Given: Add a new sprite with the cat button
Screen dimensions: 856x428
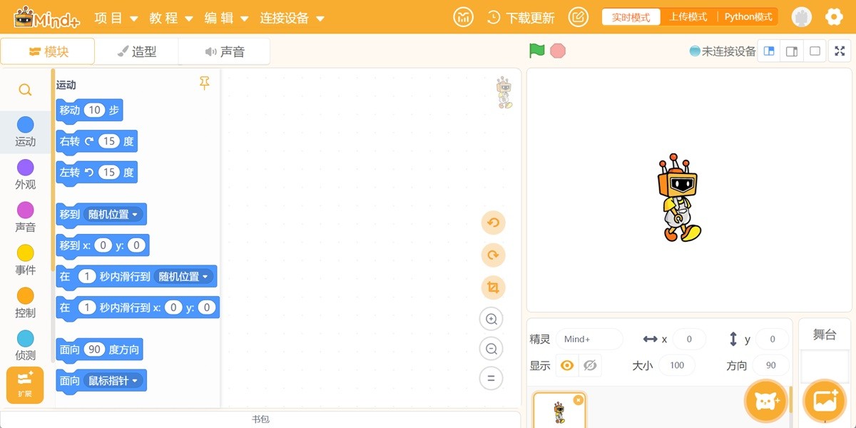Looking at the screenshot, I should pyautogui.click(x=767, y=402).
